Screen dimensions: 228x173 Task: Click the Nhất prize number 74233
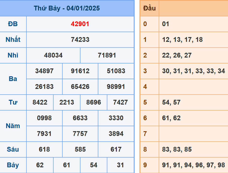(80, 40)
